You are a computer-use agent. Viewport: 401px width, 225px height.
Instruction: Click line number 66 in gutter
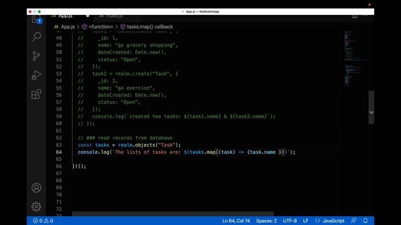click(59, 166)
